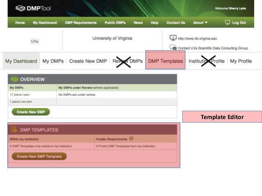The image size is (262, 196).
Task: Click the green Create New DMP button
Action: pos(31,112)
